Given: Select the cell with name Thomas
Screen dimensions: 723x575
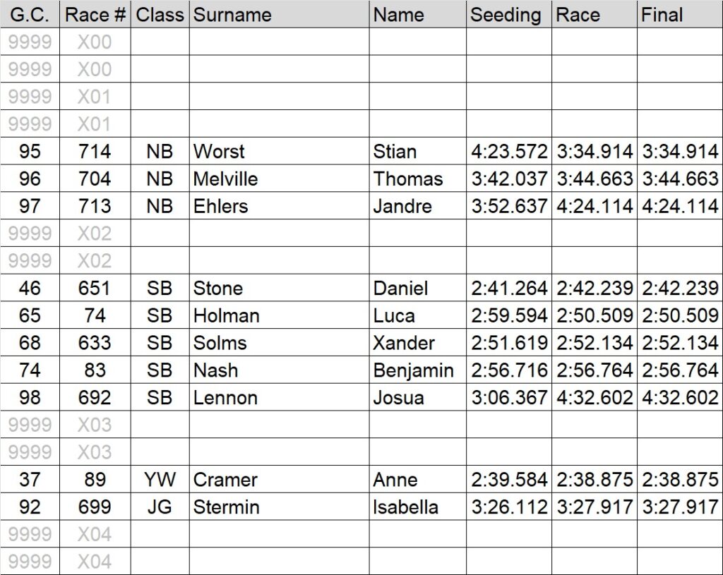Looking at the screenshot, I should (x=418, y=178).
